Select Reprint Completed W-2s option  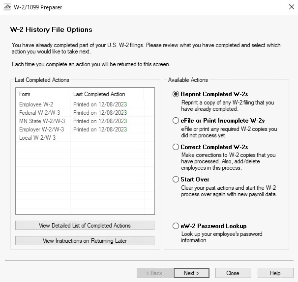coord(176,94)
